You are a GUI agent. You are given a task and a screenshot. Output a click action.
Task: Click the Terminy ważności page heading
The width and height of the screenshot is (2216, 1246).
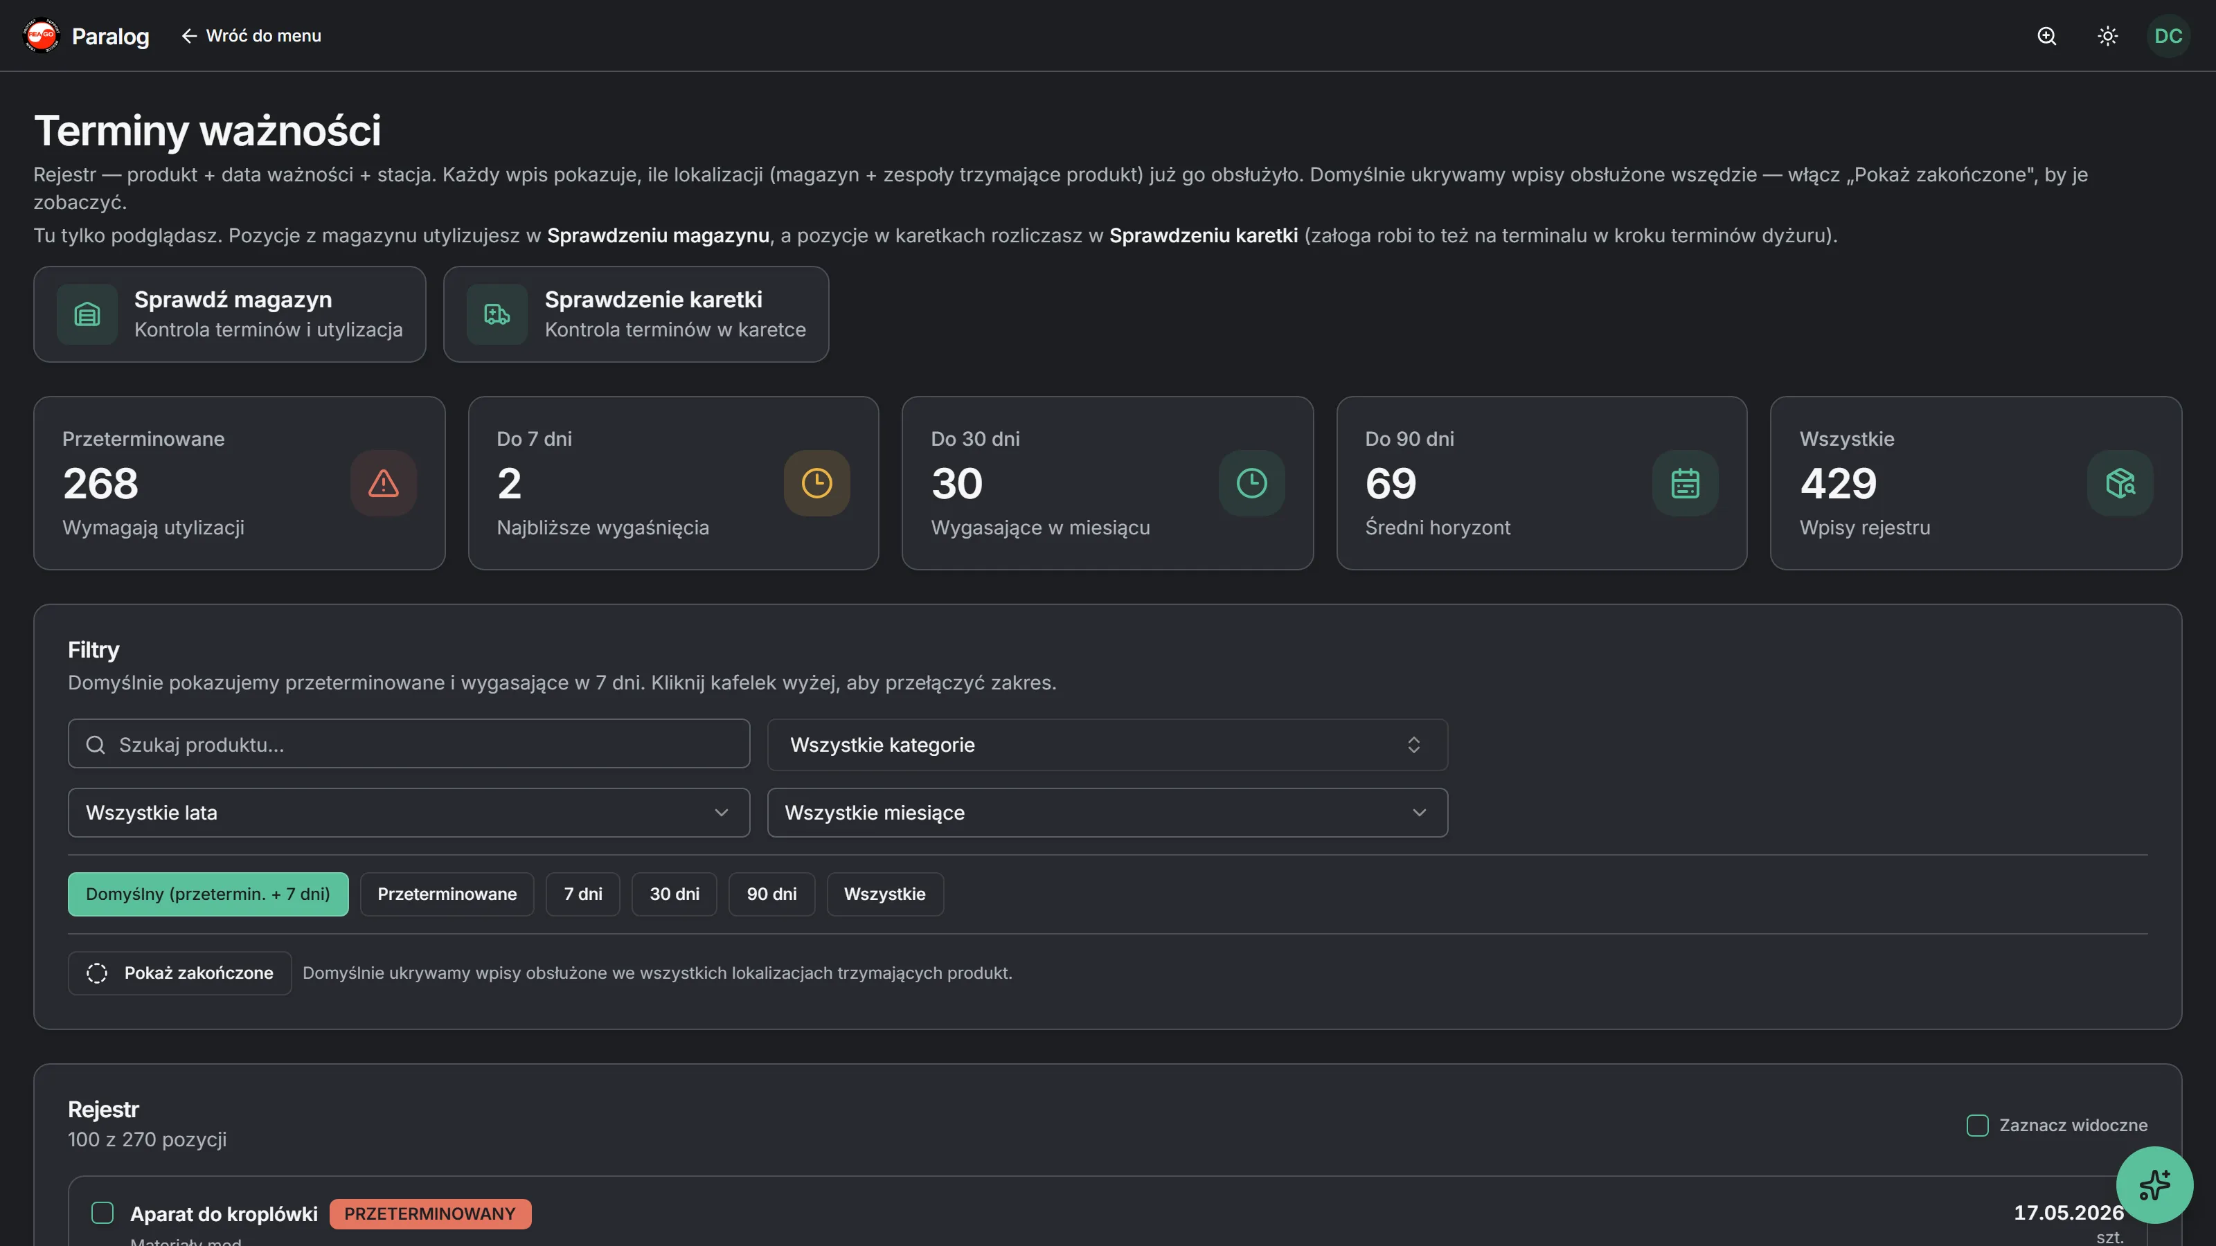coord(207,131)
